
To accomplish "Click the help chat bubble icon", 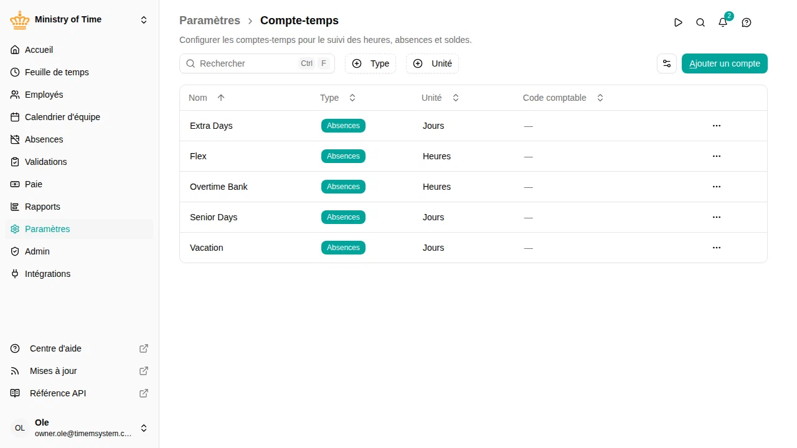I will tap(747, 22).
